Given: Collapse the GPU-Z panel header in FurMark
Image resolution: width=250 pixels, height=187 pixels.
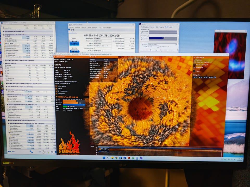Looking at the screenshot, I should (x=90, y=57).
